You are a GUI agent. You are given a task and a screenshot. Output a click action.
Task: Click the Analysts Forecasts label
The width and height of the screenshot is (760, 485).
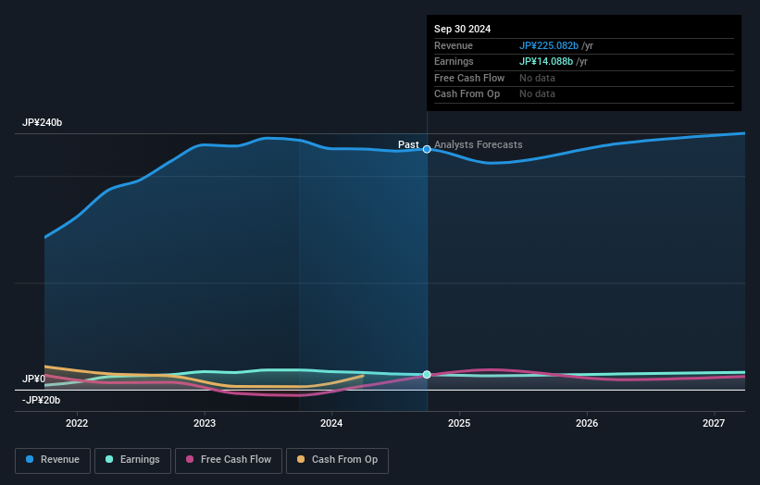click(x=479, y=144)
